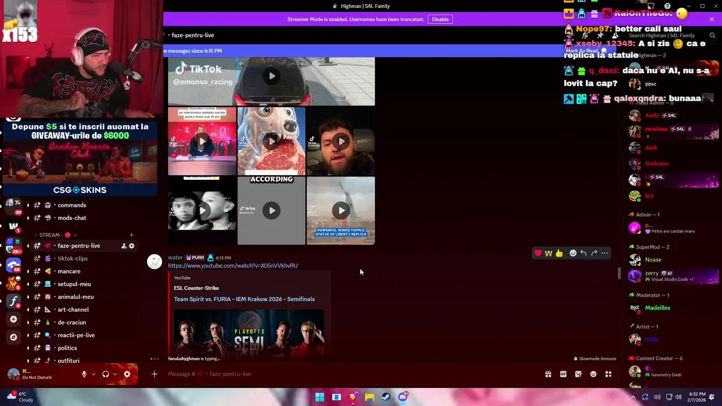Image resolution: width=722 pixels, height=406 pixels.
Task: Open Do Not Disturb user status panel
Action: click(x=37, y=374)
